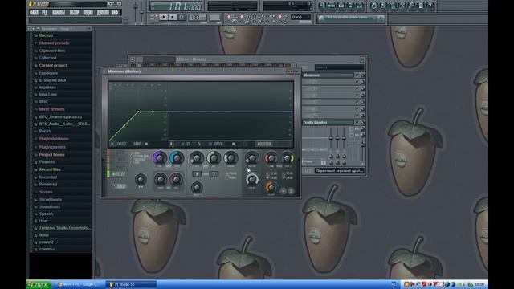
Task: Expand the Packs folder in the browser
Action: click(45, 131)
